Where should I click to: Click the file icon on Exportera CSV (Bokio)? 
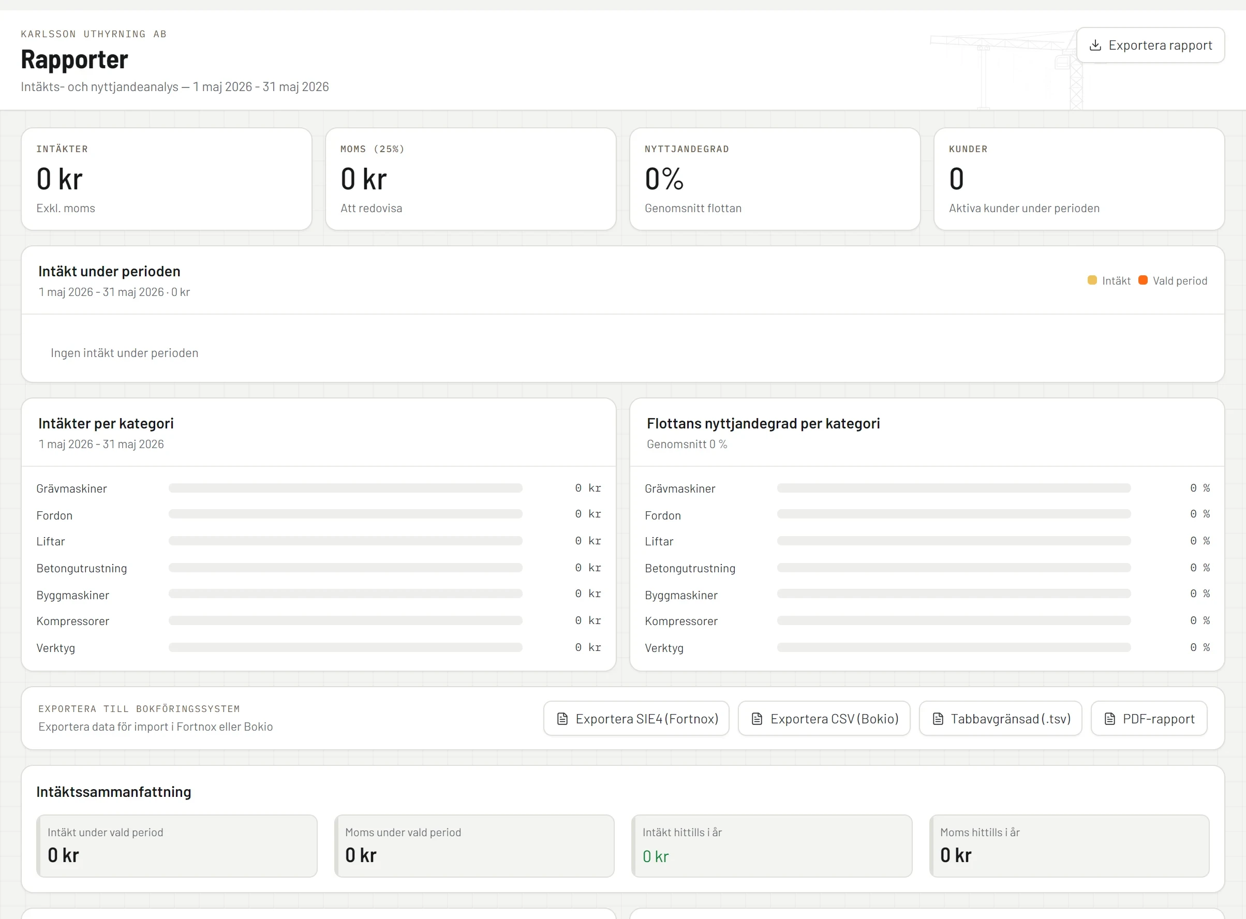757,719
